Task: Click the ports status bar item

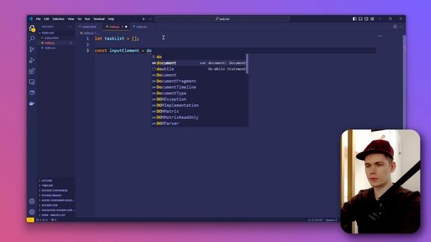Action: pyautogui.click(x=54, y=220)
